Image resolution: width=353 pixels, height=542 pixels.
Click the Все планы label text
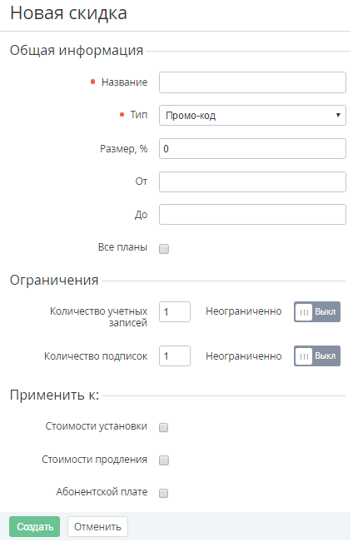tap(122, 247)
